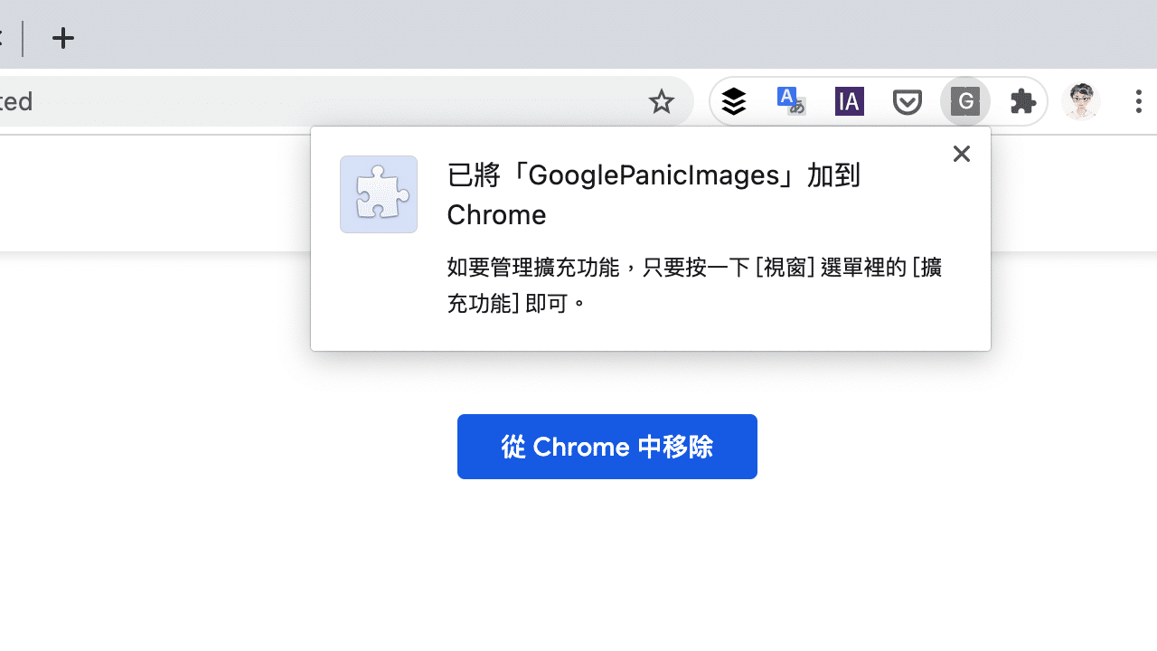Open a new tab with the plus button

63,39
